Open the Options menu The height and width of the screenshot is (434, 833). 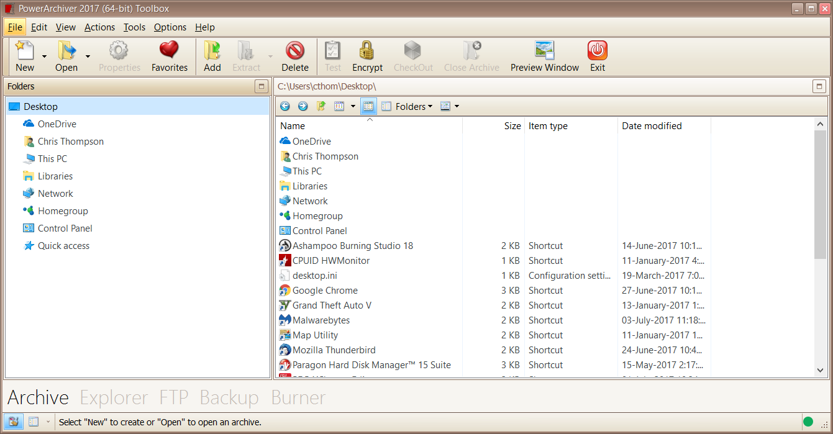[x=170, y=27]
